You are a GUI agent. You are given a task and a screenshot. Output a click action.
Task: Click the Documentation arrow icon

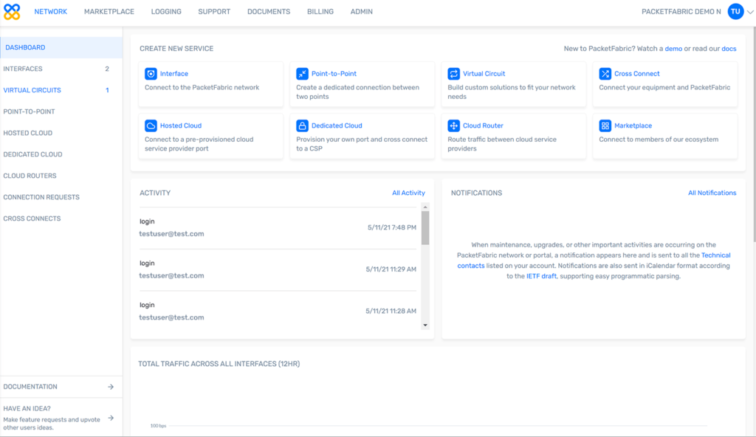[x=111, y=387]
